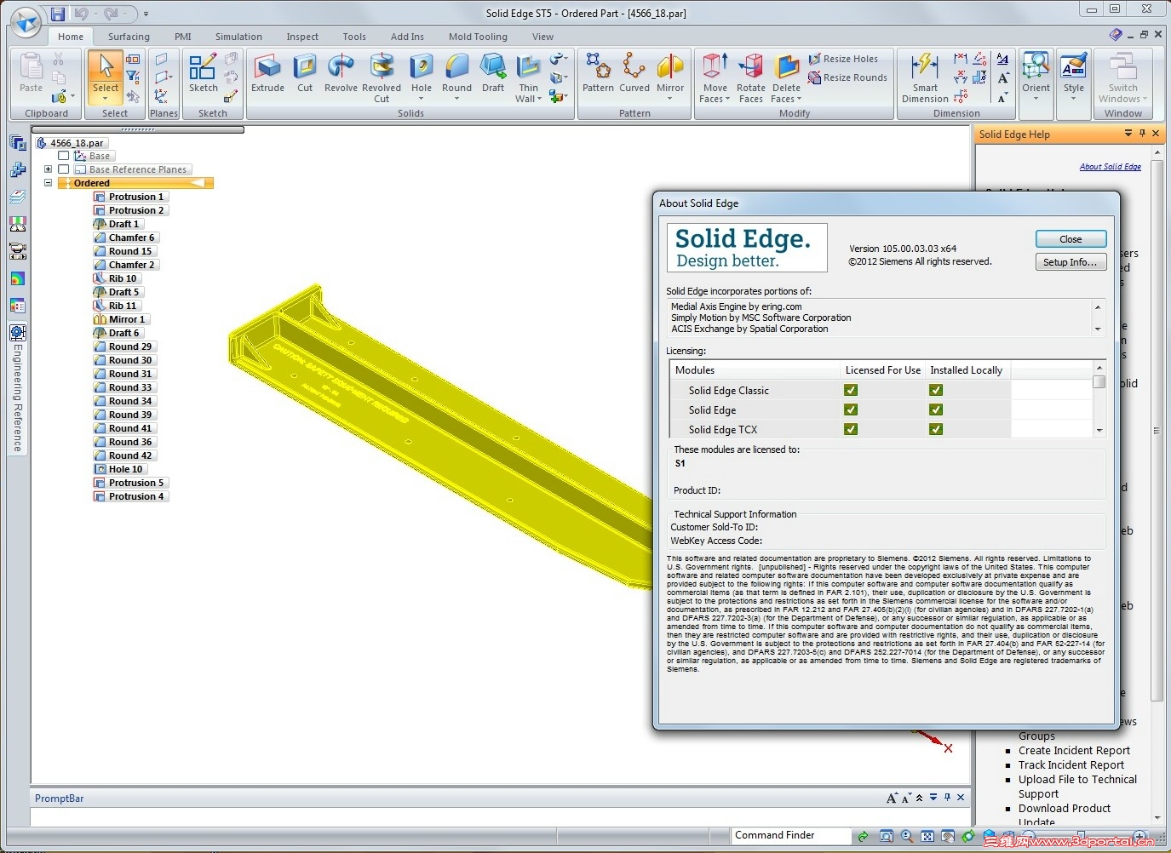Choose the Thin Wall tool
Screen dimensions: 1171x853
pyautogui.click(x=528, y=77)
